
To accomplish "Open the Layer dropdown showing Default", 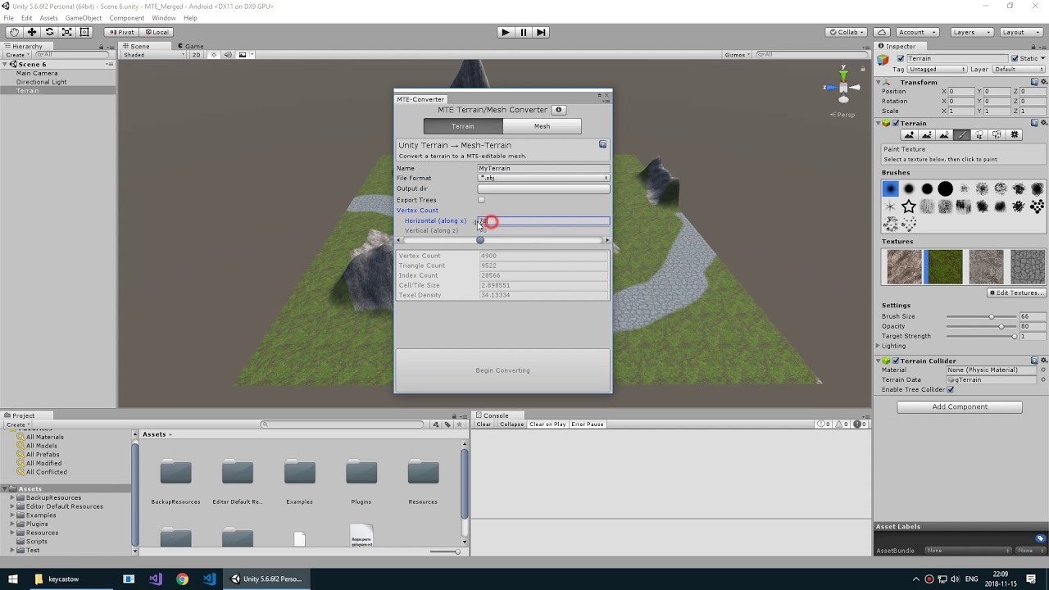I will click(1017, 69).
